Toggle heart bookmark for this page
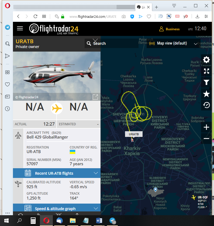Screen dimensions: 214x226 tap(149, 16)
